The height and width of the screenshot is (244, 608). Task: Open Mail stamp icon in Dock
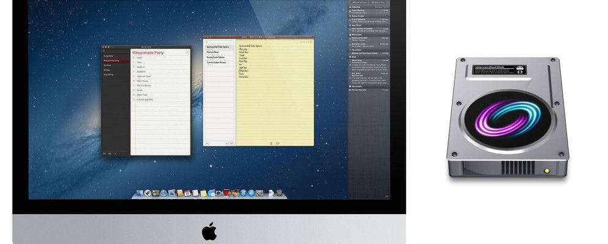pos(172,193)
